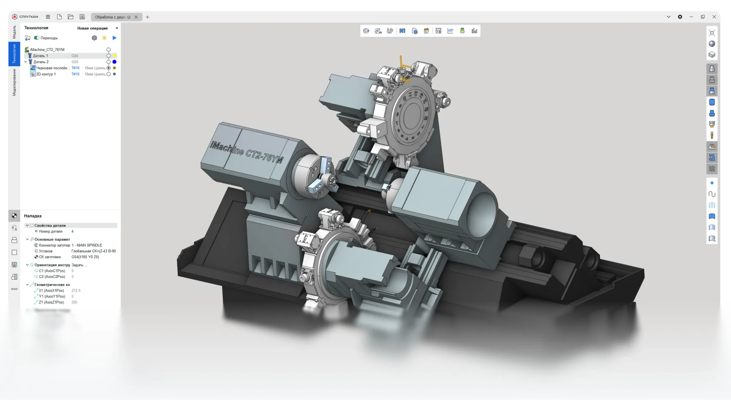
Task: Click the green stamp-shaped toolbar icon
Action: tap(462, 31)
